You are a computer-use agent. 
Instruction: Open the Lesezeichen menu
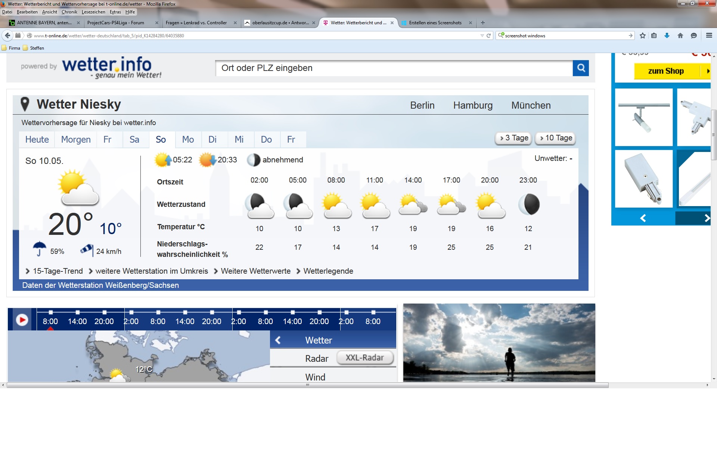tap(93, 12)
